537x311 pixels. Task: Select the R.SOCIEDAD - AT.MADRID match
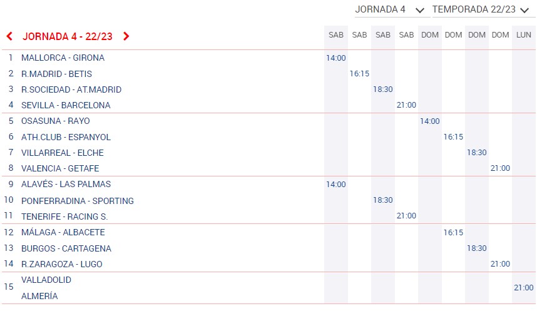(x=71, y=89)
